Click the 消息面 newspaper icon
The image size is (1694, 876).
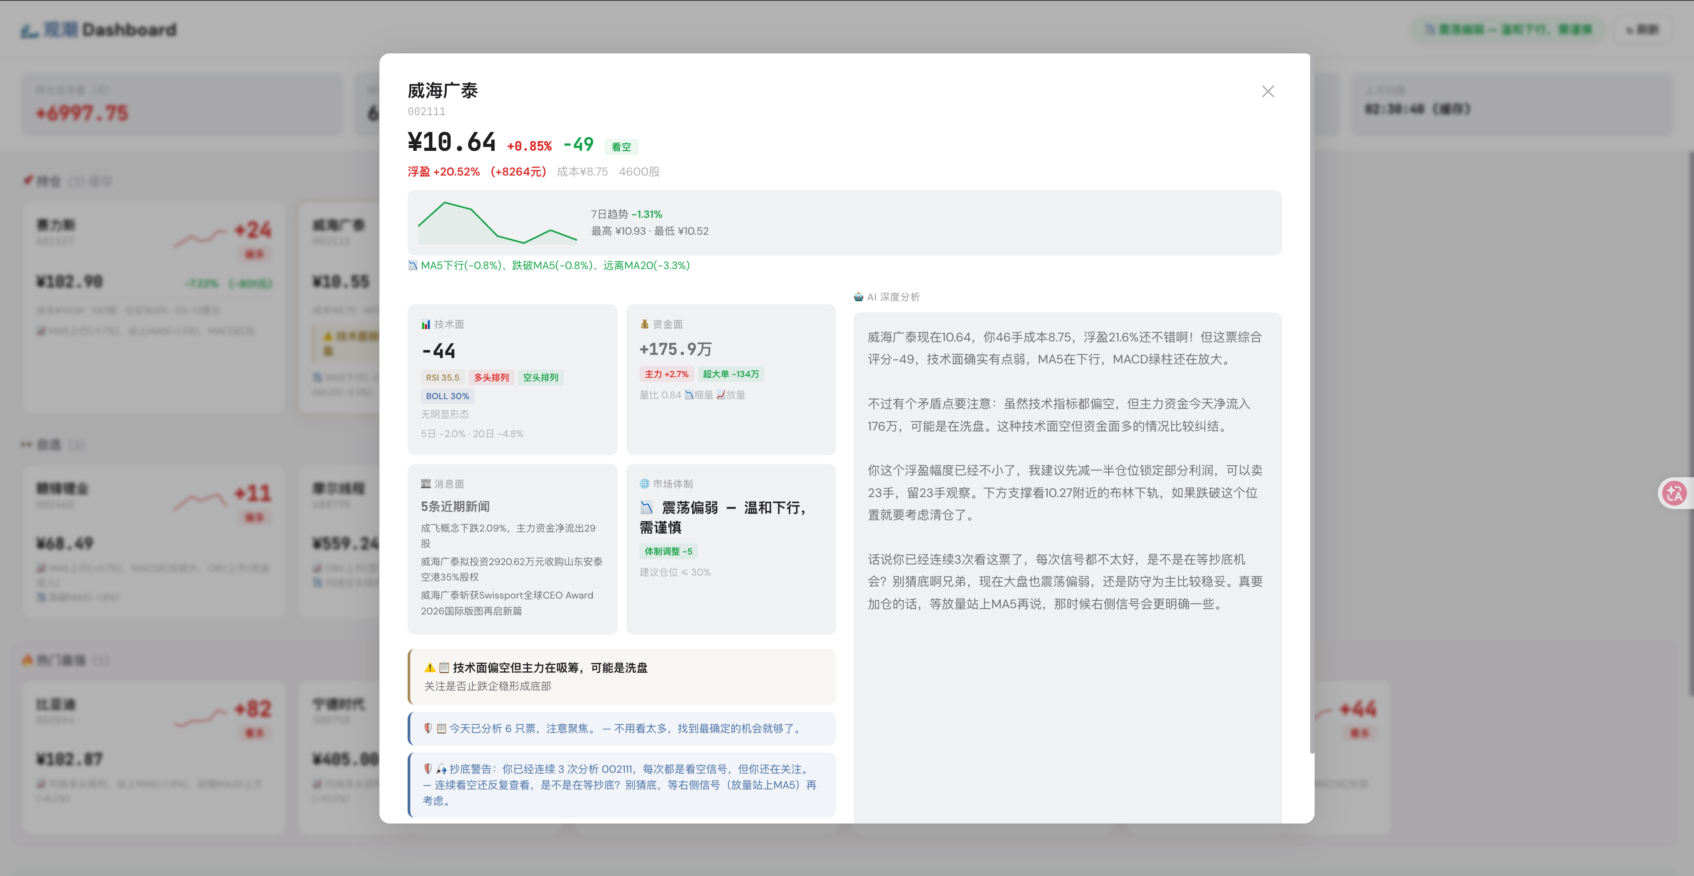[425, 483]
